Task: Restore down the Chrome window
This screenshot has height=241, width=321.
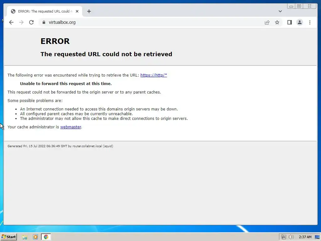Action: coord(299,6)
